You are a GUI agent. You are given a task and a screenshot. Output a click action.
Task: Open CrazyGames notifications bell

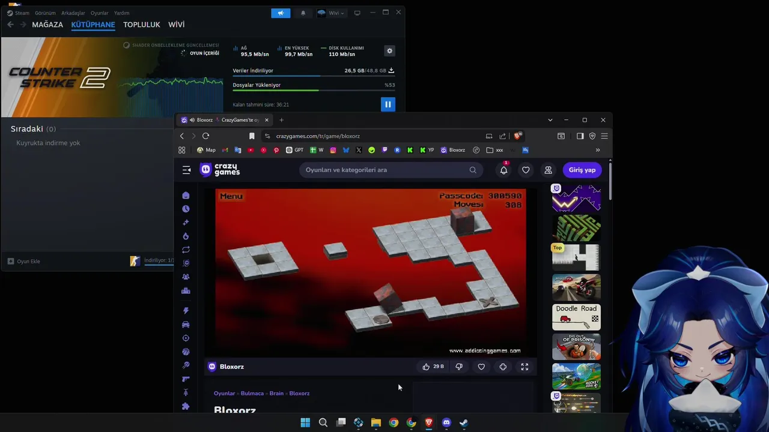pos(503,170)
